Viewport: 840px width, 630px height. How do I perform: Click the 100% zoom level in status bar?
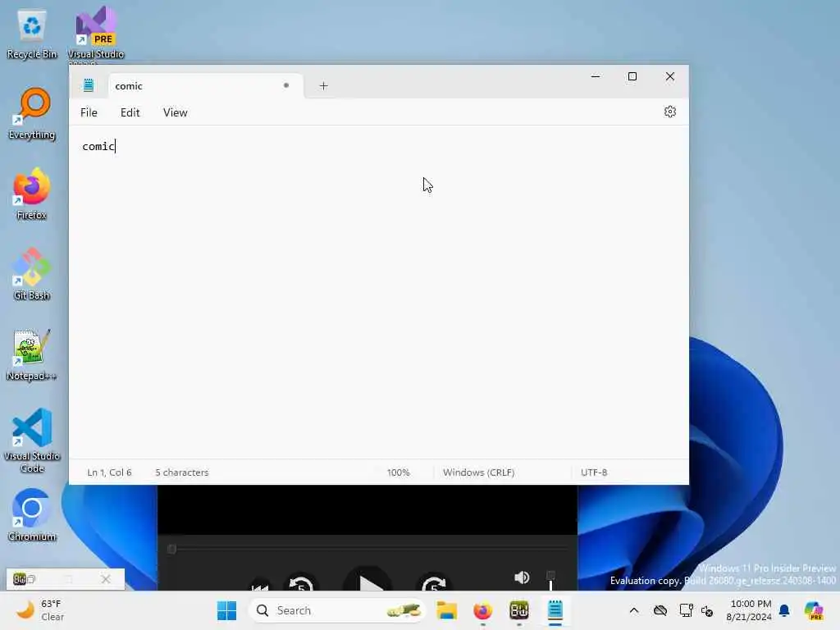(x=398, y=472)
